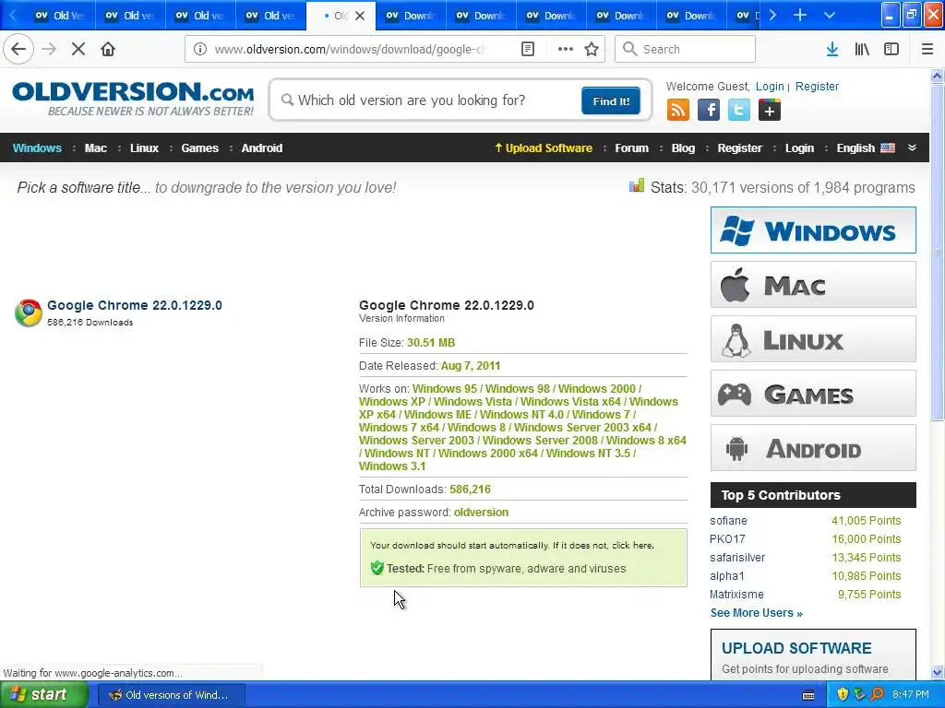Open the browser home page icon
945x708 pixels.
click(108, 49)
